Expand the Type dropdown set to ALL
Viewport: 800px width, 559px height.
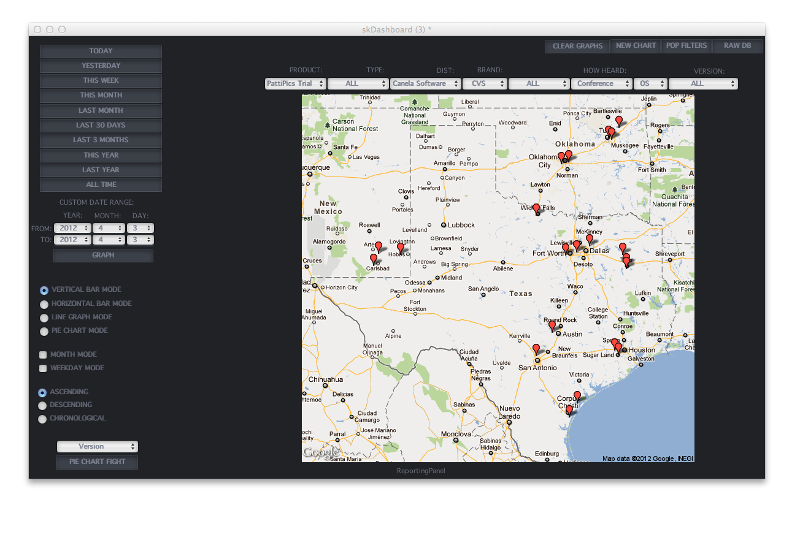coord(358,83)
